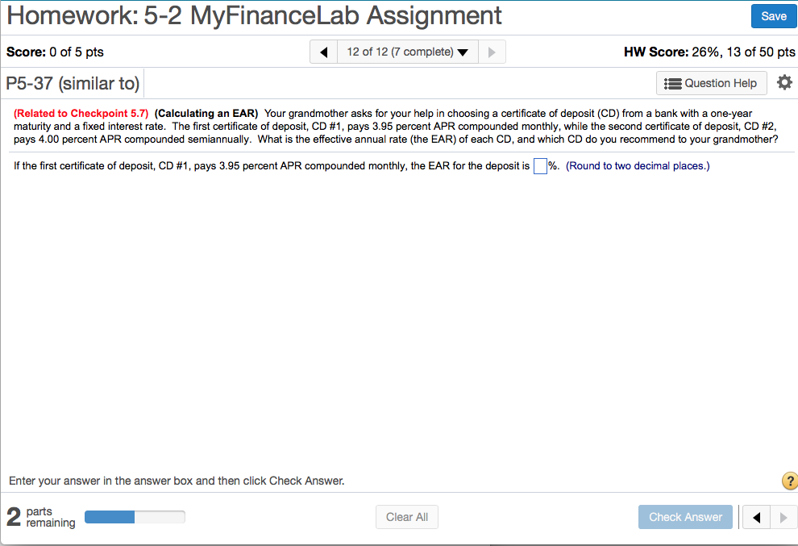Click the parts remaining progress bar
Screen dimensions: 798x546
pyautogui.click(x=134, y=516)
